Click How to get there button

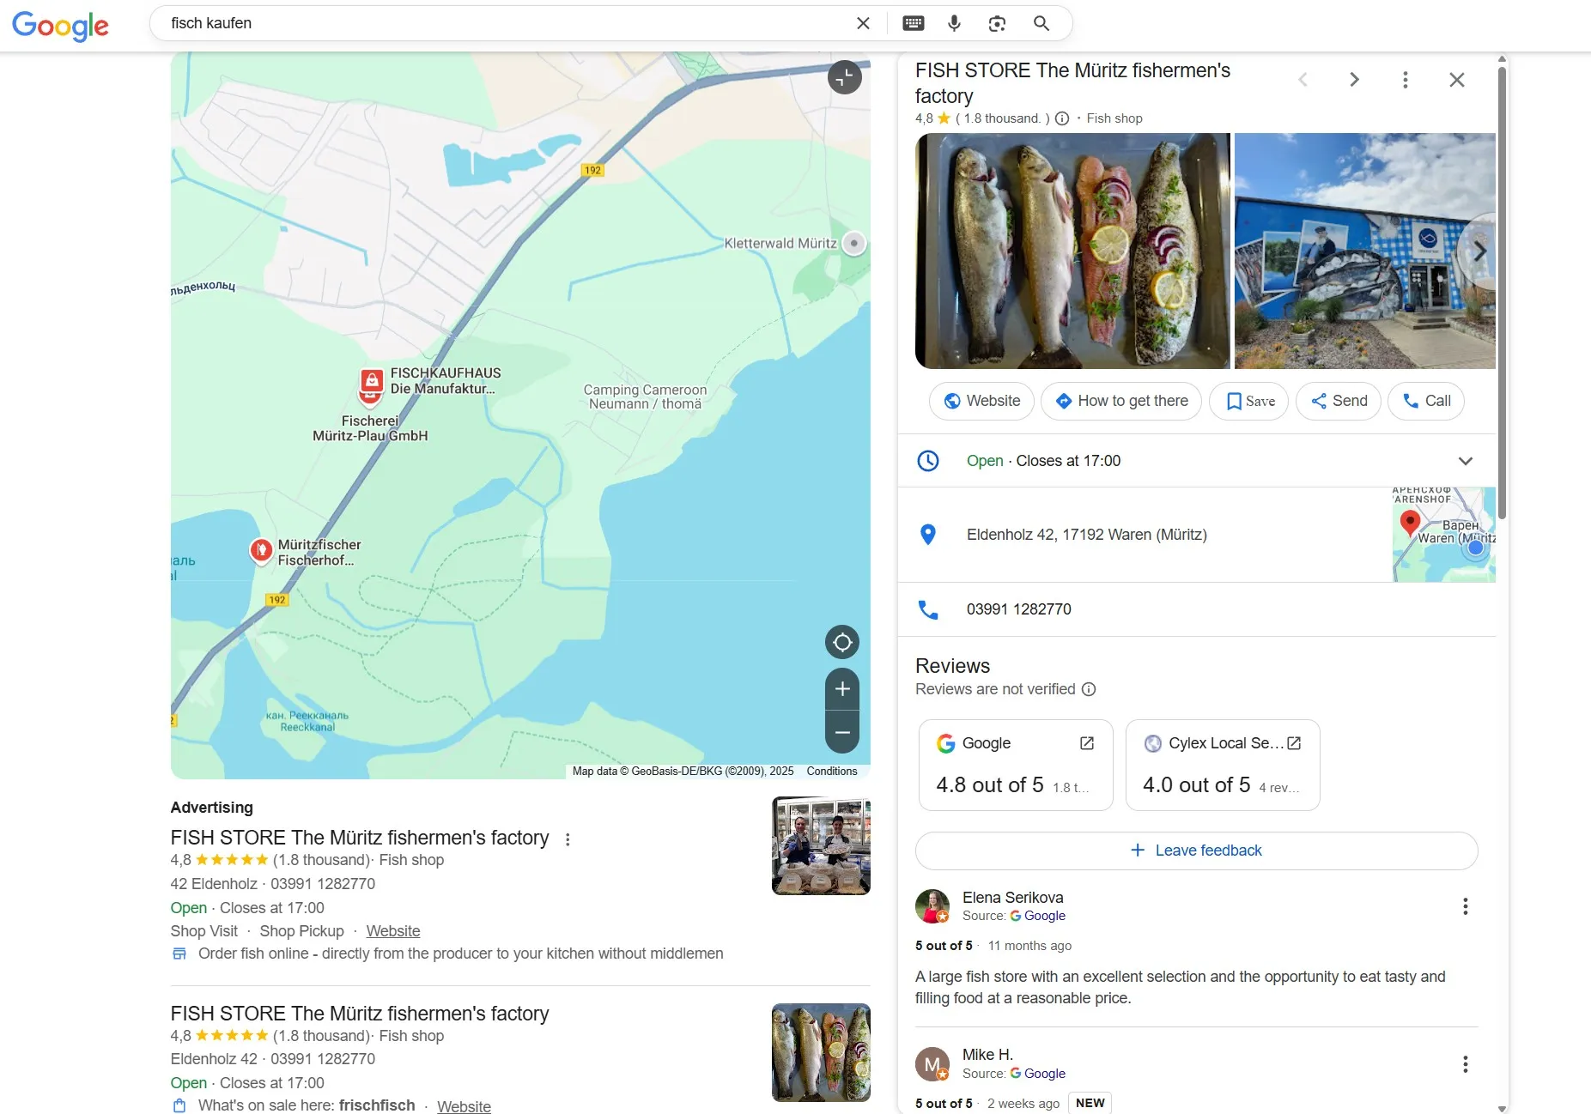coord(1121,401)
